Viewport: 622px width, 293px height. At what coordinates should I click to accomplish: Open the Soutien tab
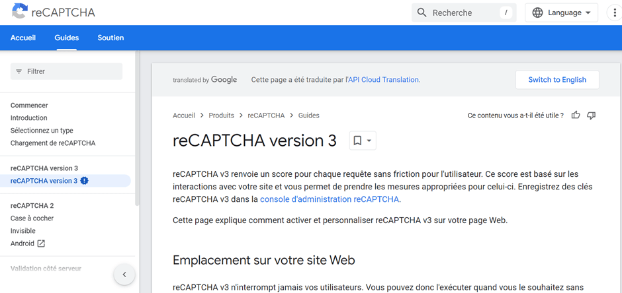click(111, 38)
